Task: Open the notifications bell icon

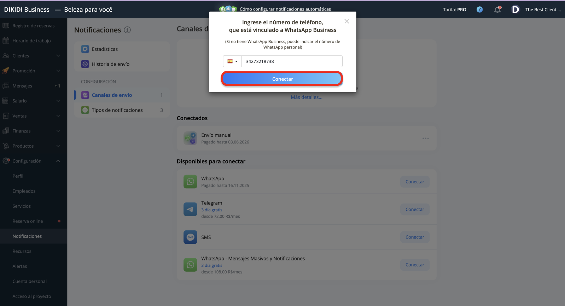Action: pyautogui.click(x=497, y=10)
